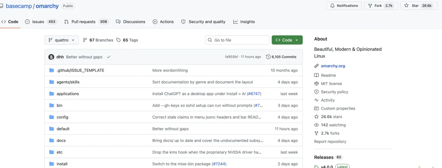
Task: Open 'Bring docs/ up to date' commit
Action: [208, 141]
